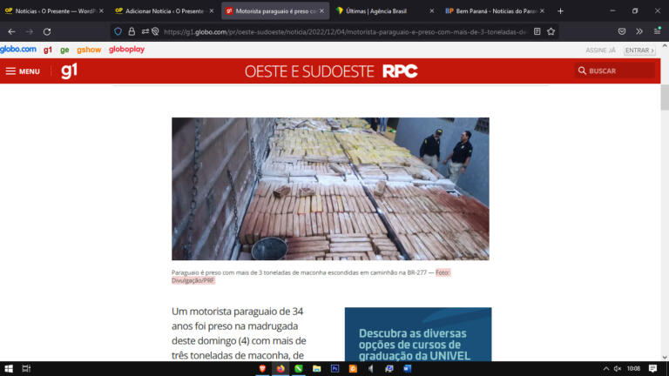Viewport: 669px width, 376px height.
Task: Show hidden system tray icons
Action: [606, 369]
